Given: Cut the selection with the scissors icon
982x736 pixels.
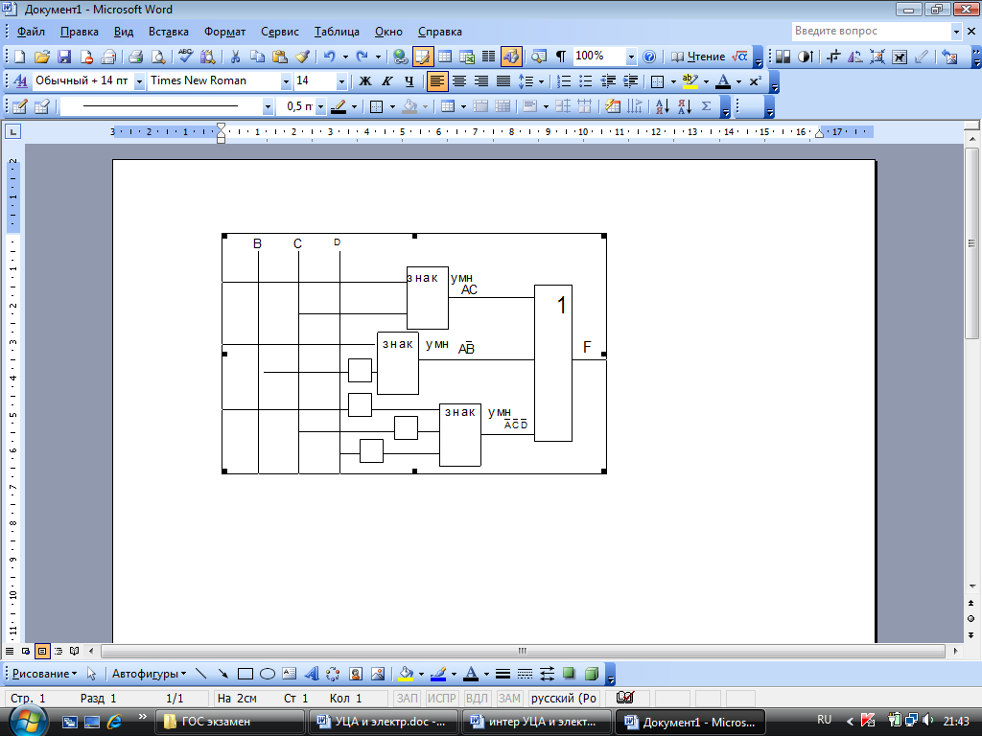Looking at the screenshot, I should [x=236, y=57].
